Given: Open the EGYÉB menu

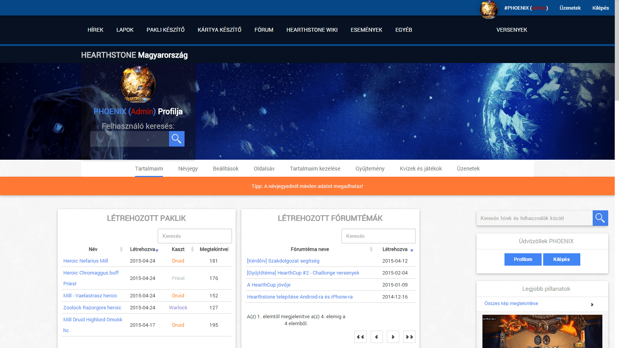Looking at the screenshot, I should coord(404,30).
